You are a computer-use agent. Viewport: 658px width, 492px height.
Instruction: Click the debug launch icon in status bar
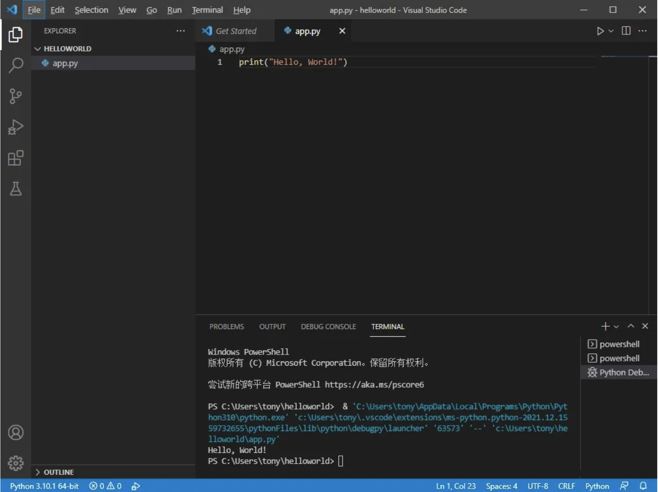(x=136, y=486)
